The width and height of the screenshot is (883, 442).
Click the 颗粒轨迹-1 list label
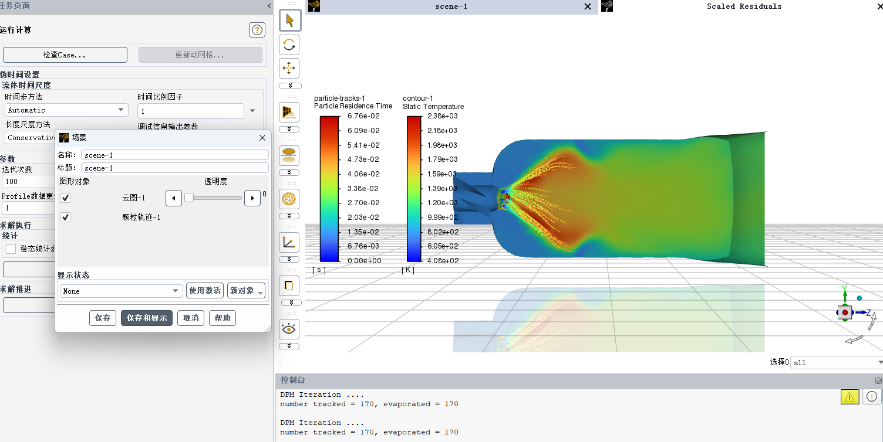(x=141, y=217)
